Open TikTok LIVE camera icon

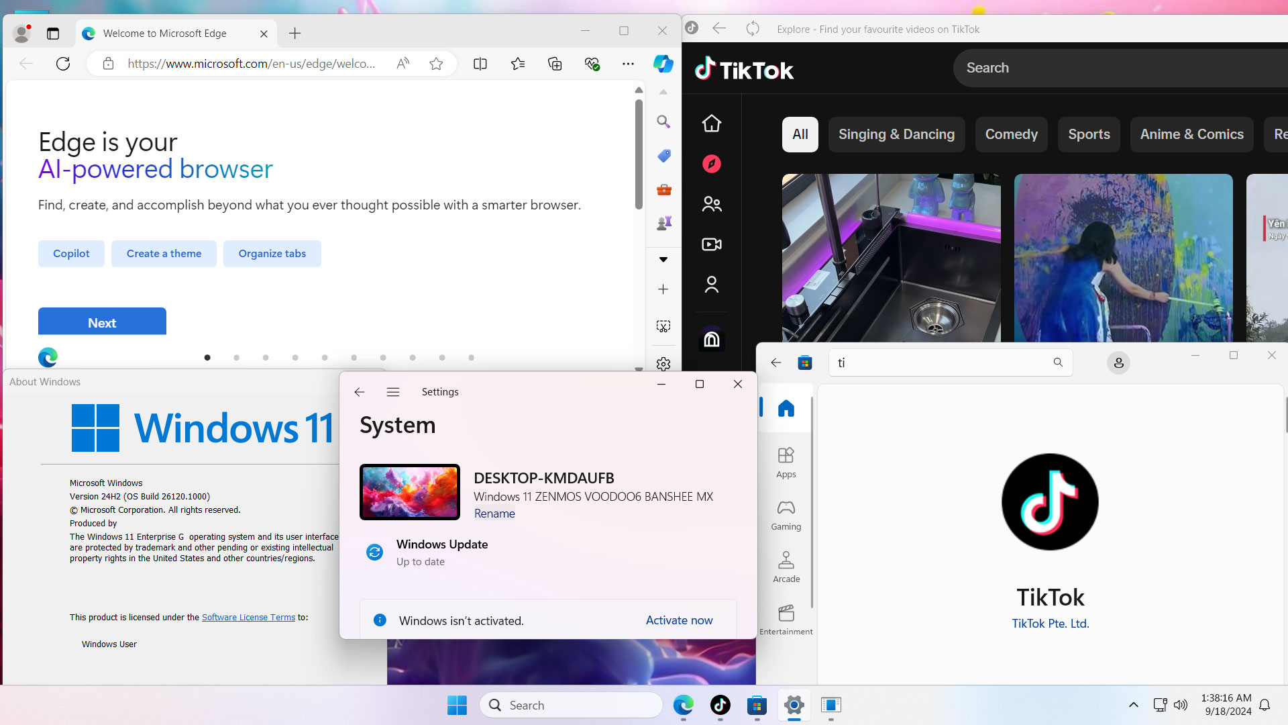point(712,244)
